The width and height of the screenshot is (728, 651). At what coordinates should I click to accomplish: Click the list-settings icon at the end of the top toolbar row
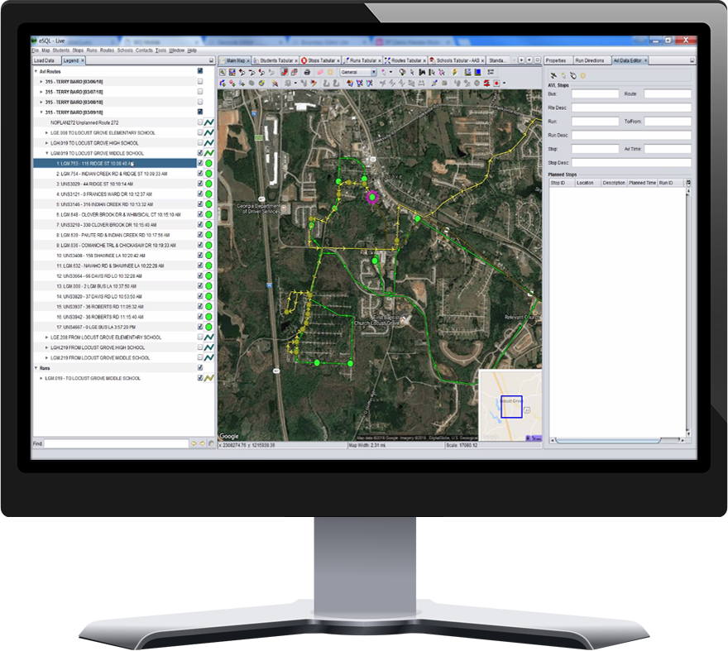pyautogui.click(x=491, y=73)
